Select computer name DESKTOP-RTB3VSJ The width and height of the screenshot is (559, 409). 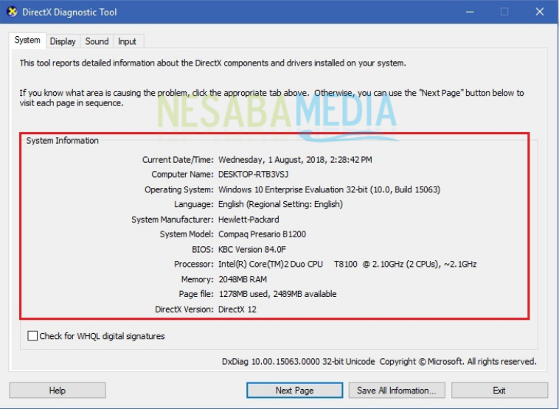point(253,174)
